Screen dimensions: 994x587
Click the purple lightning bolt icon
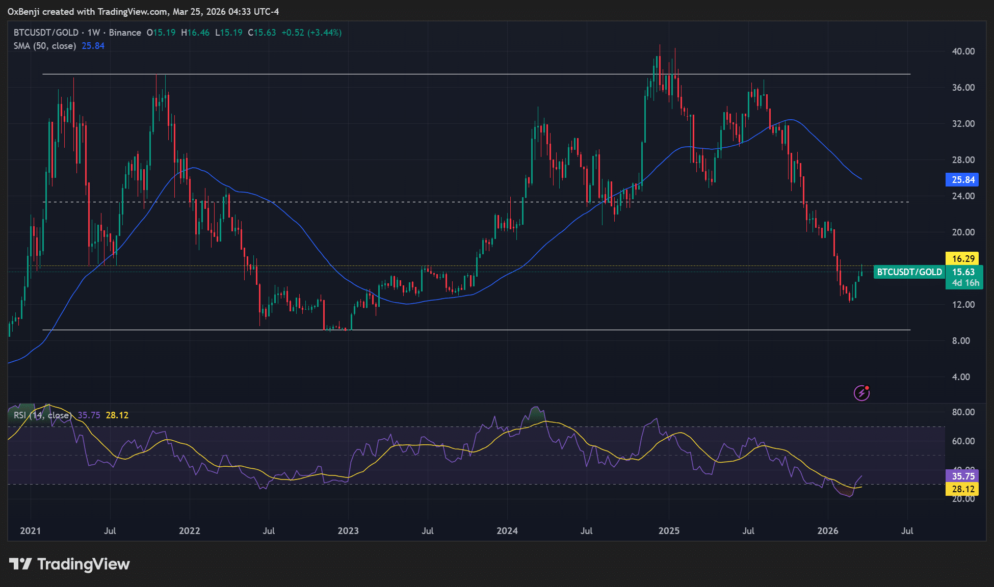861,393
